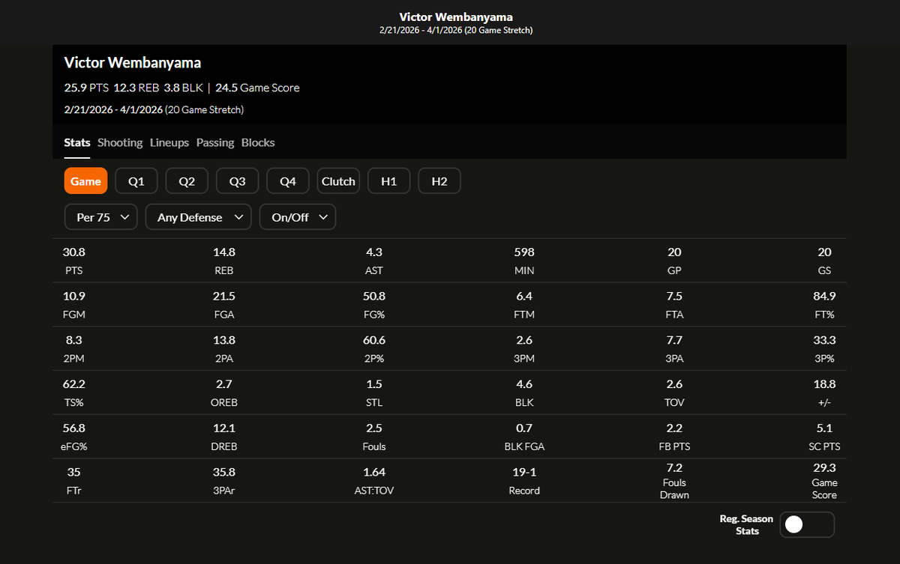The height and width of the screenshot is (564, 900).
Task: Click the 2.2 FB PTS value
Action: pyautogui.click(x=674, y=428)
